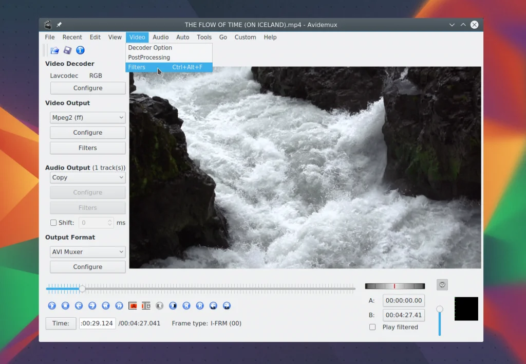Set selection start marker A
Screen dimensions: 526x364
point(133,306)
